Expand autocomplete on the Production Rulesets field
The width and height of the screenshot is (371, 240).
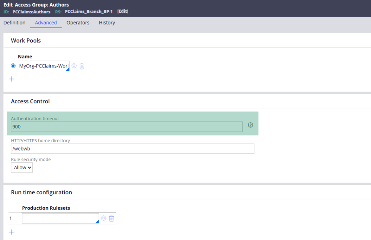[97, 222]
